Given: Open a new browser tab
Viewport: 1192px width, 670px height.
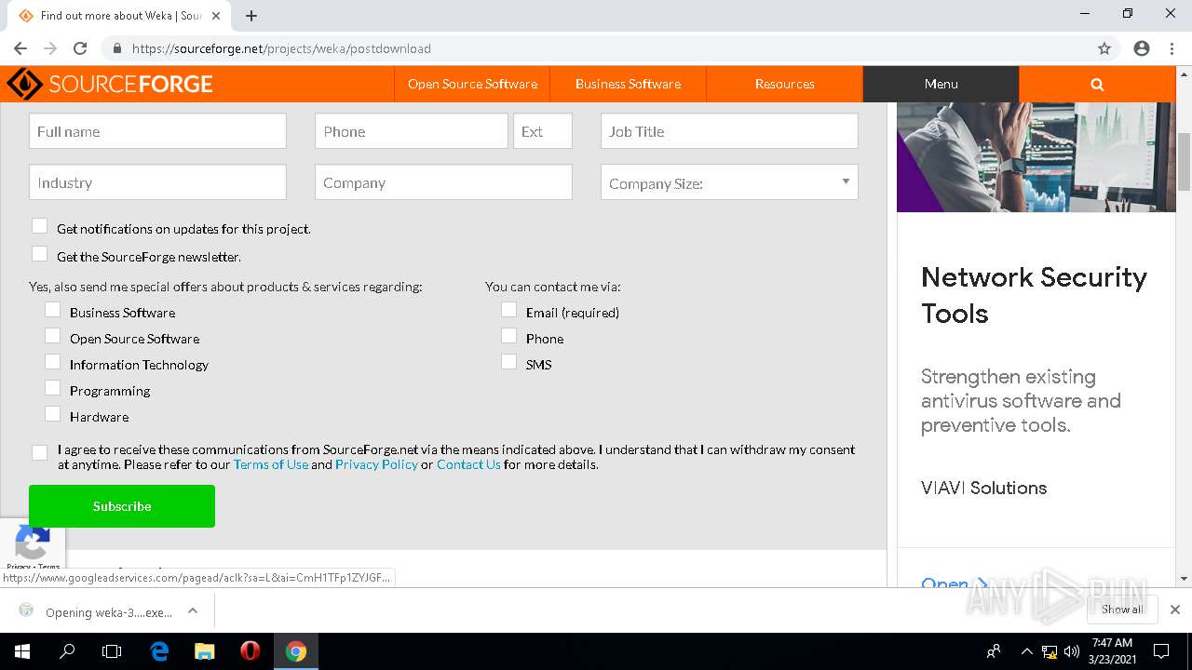Looking at the screenshot, I should pos(251,16).
